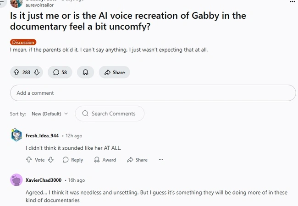This screenshot has height=206, width=298.
Task: Open the sort by New dropdown
Action: [x=50, y=114]
